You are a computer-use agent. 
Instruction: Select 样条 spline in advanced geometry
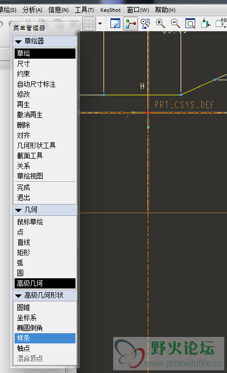[45, 338]
